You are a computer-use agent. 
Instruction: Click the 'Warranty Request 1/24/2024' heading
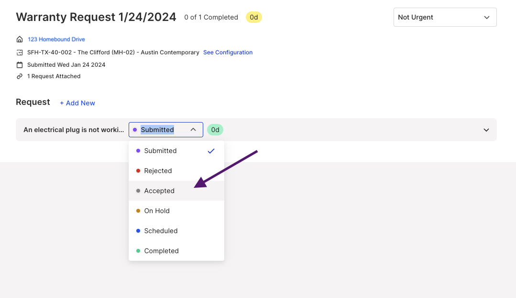pyautogui.click(x=96, y=17)
